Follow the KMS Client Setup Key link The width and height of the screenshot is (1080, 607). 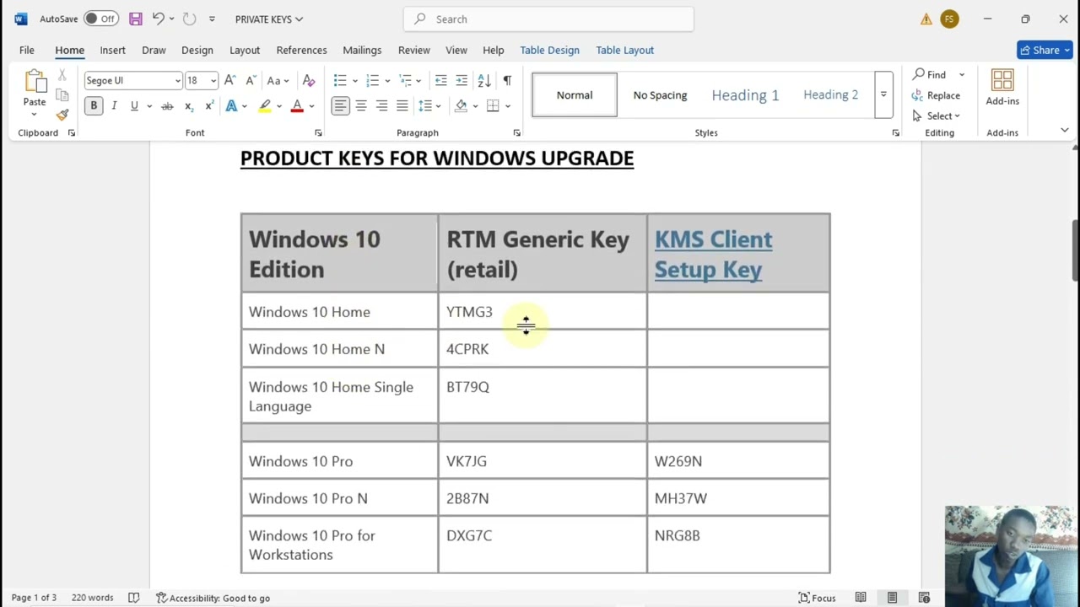[713, 254]
